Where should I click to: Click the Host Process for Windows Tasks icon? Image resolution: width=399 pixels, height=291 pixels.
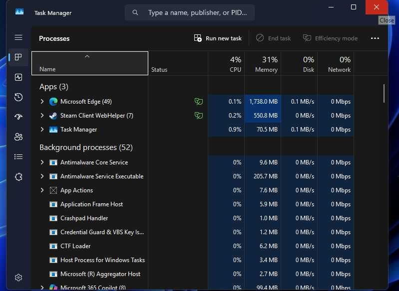53,260
